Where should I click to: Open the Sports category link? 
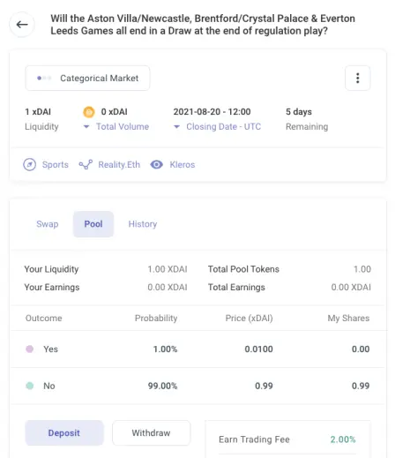[56, 165]
